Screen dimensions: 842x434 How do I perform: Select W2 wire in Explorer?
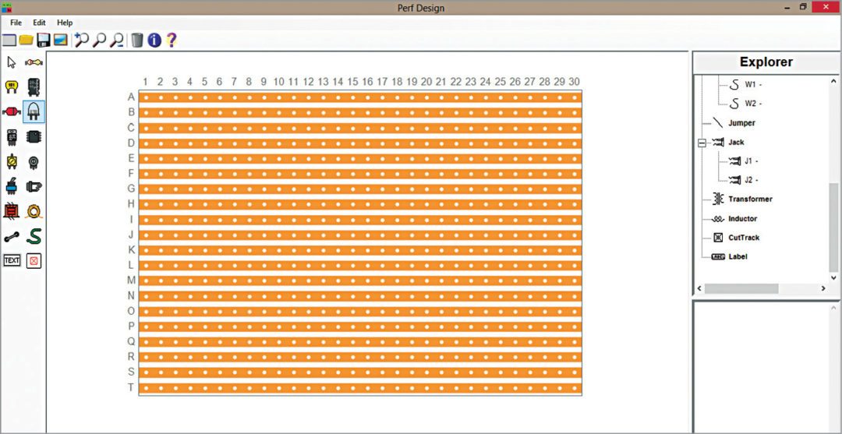click(x=752, y=104)
